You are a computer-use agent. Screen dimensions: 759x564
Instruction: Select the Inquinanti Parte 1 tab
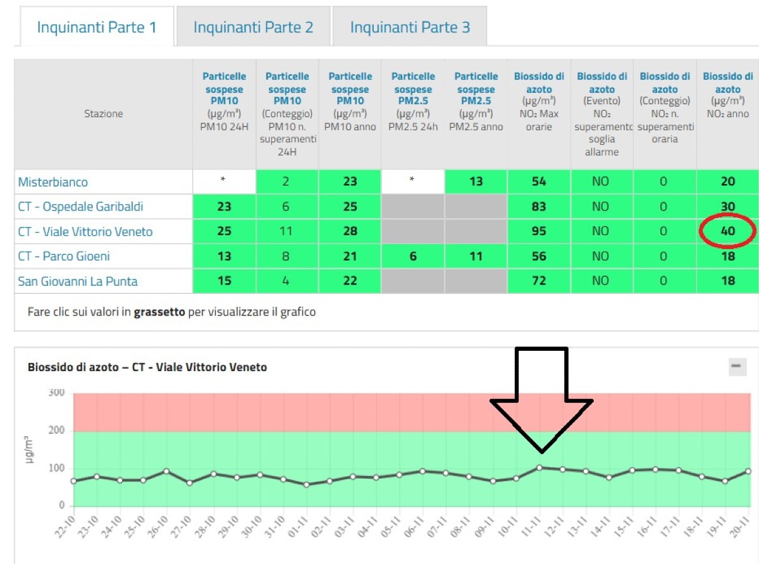pyautogui.click(x=97, y=27)
